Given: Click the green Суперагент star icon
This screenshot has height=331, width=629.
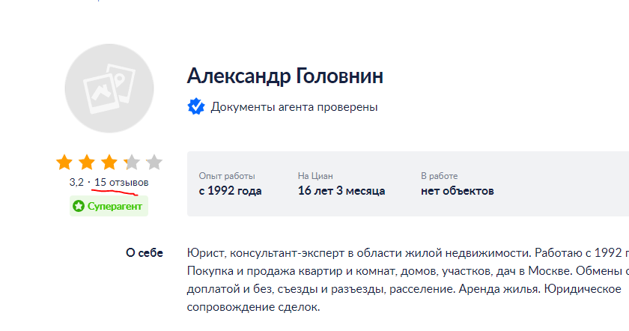Looking at the screenshot, I should point(79,206).
